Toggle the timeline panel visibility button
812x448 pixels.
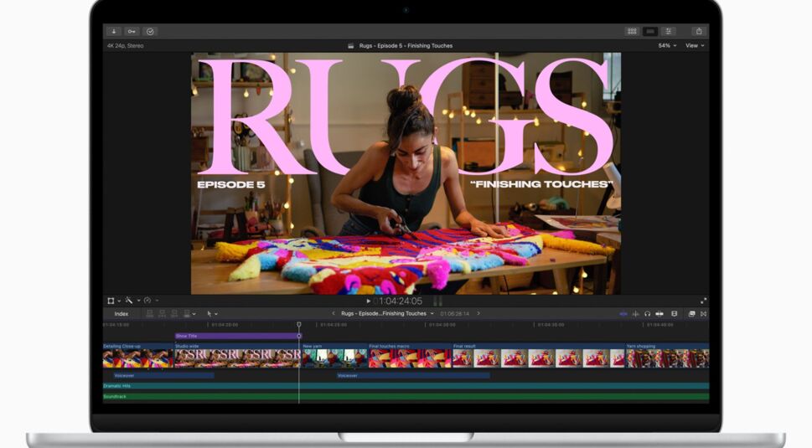(650, 31)
